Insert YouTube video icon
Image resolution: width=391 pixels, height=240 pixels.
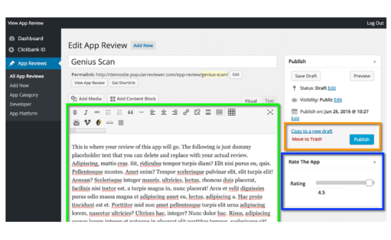76,122
